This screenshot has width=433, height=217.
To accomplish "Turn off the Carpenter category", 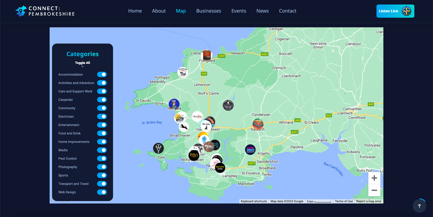I will [102, 100].
